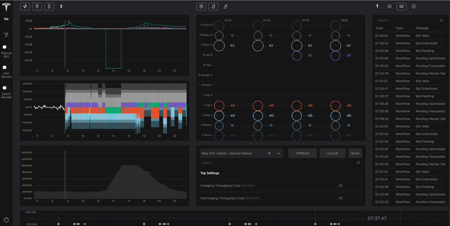The width and height of the screenshot is (450, 226).
Task: Click the gavel auction icon
Action: pyautogui.click(x=225, y=6)
